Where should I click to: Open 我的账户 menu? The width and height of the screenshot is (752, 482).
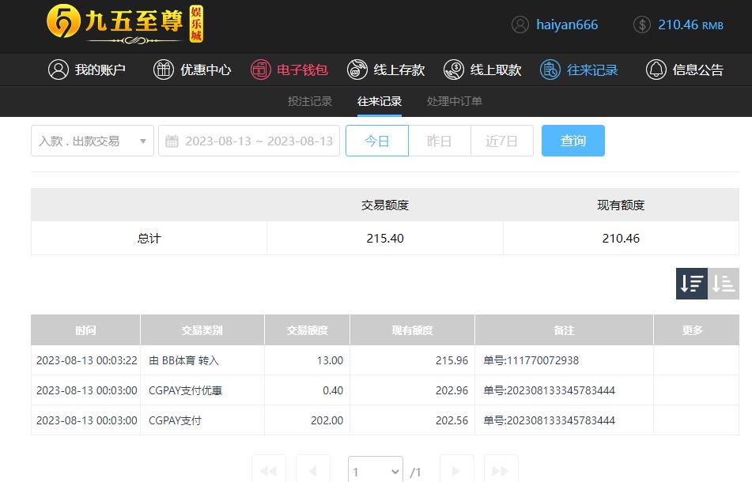click(x=87, y=70)
